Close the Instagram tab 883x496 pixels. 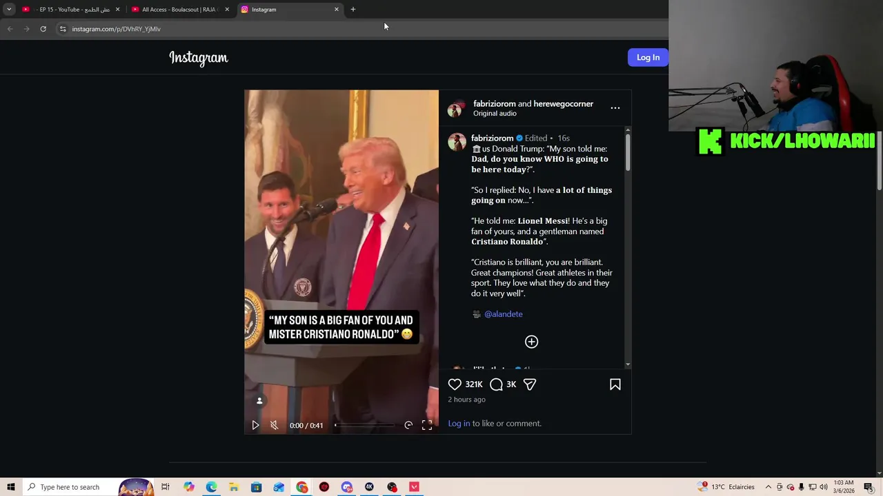point(337,10)
